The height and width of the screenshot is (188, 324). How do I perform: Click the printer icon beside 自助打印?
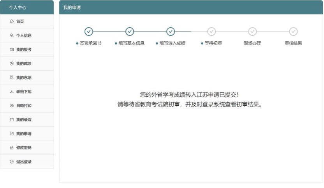click(x=12, y=106)
